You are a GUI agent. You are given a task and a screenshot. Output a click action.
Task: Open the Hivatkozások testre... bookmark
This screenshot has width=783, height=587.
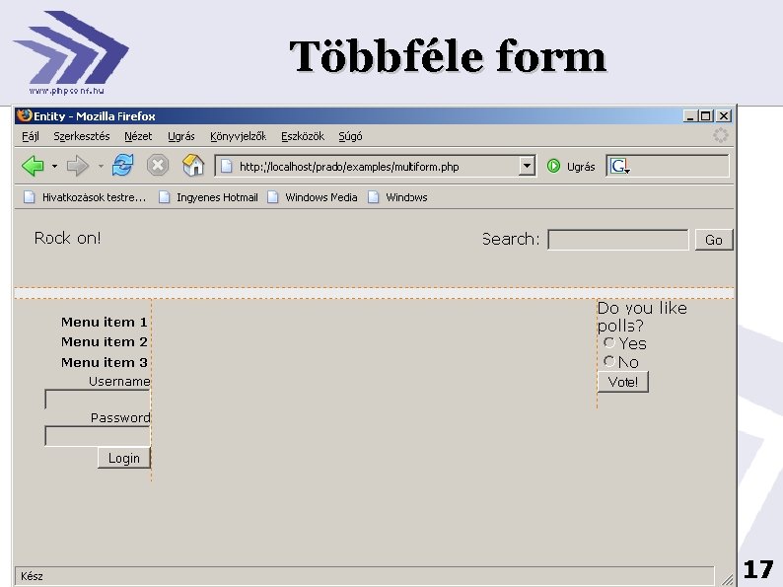point(85,197)
